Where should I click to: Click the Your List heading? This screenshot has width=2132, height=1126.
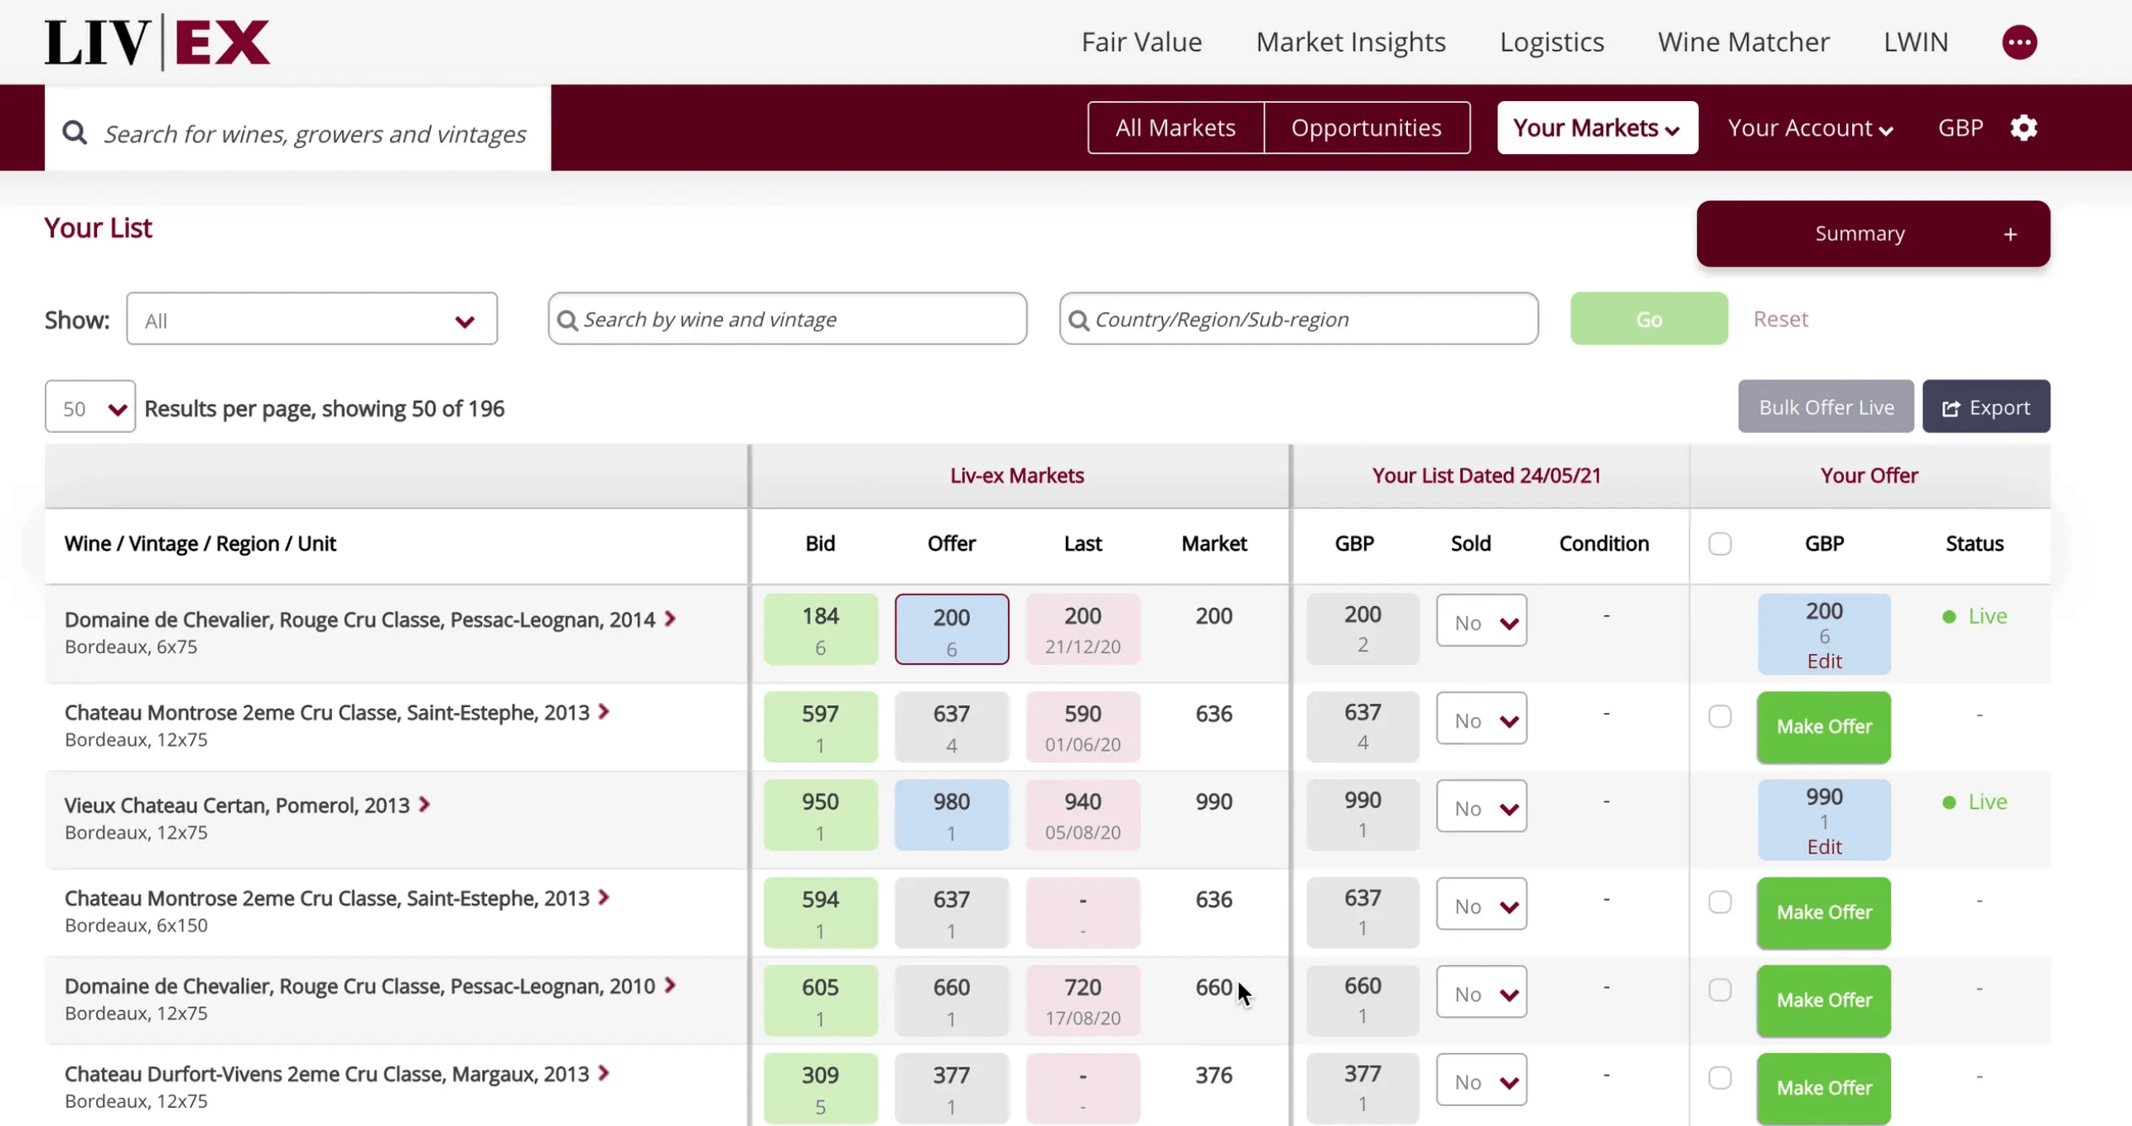click(x=98, y=228)
